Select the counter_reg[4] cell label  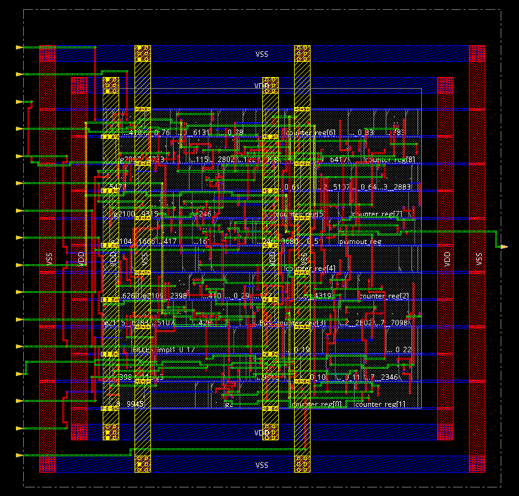[x=310, y=268]
